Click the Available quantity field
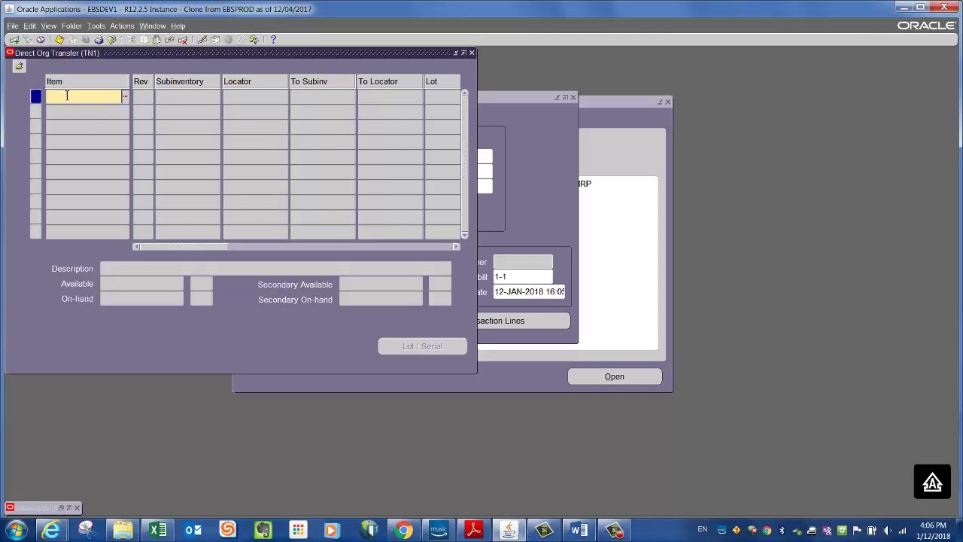This screenshot has height=542, width=963. coord(141,284)
